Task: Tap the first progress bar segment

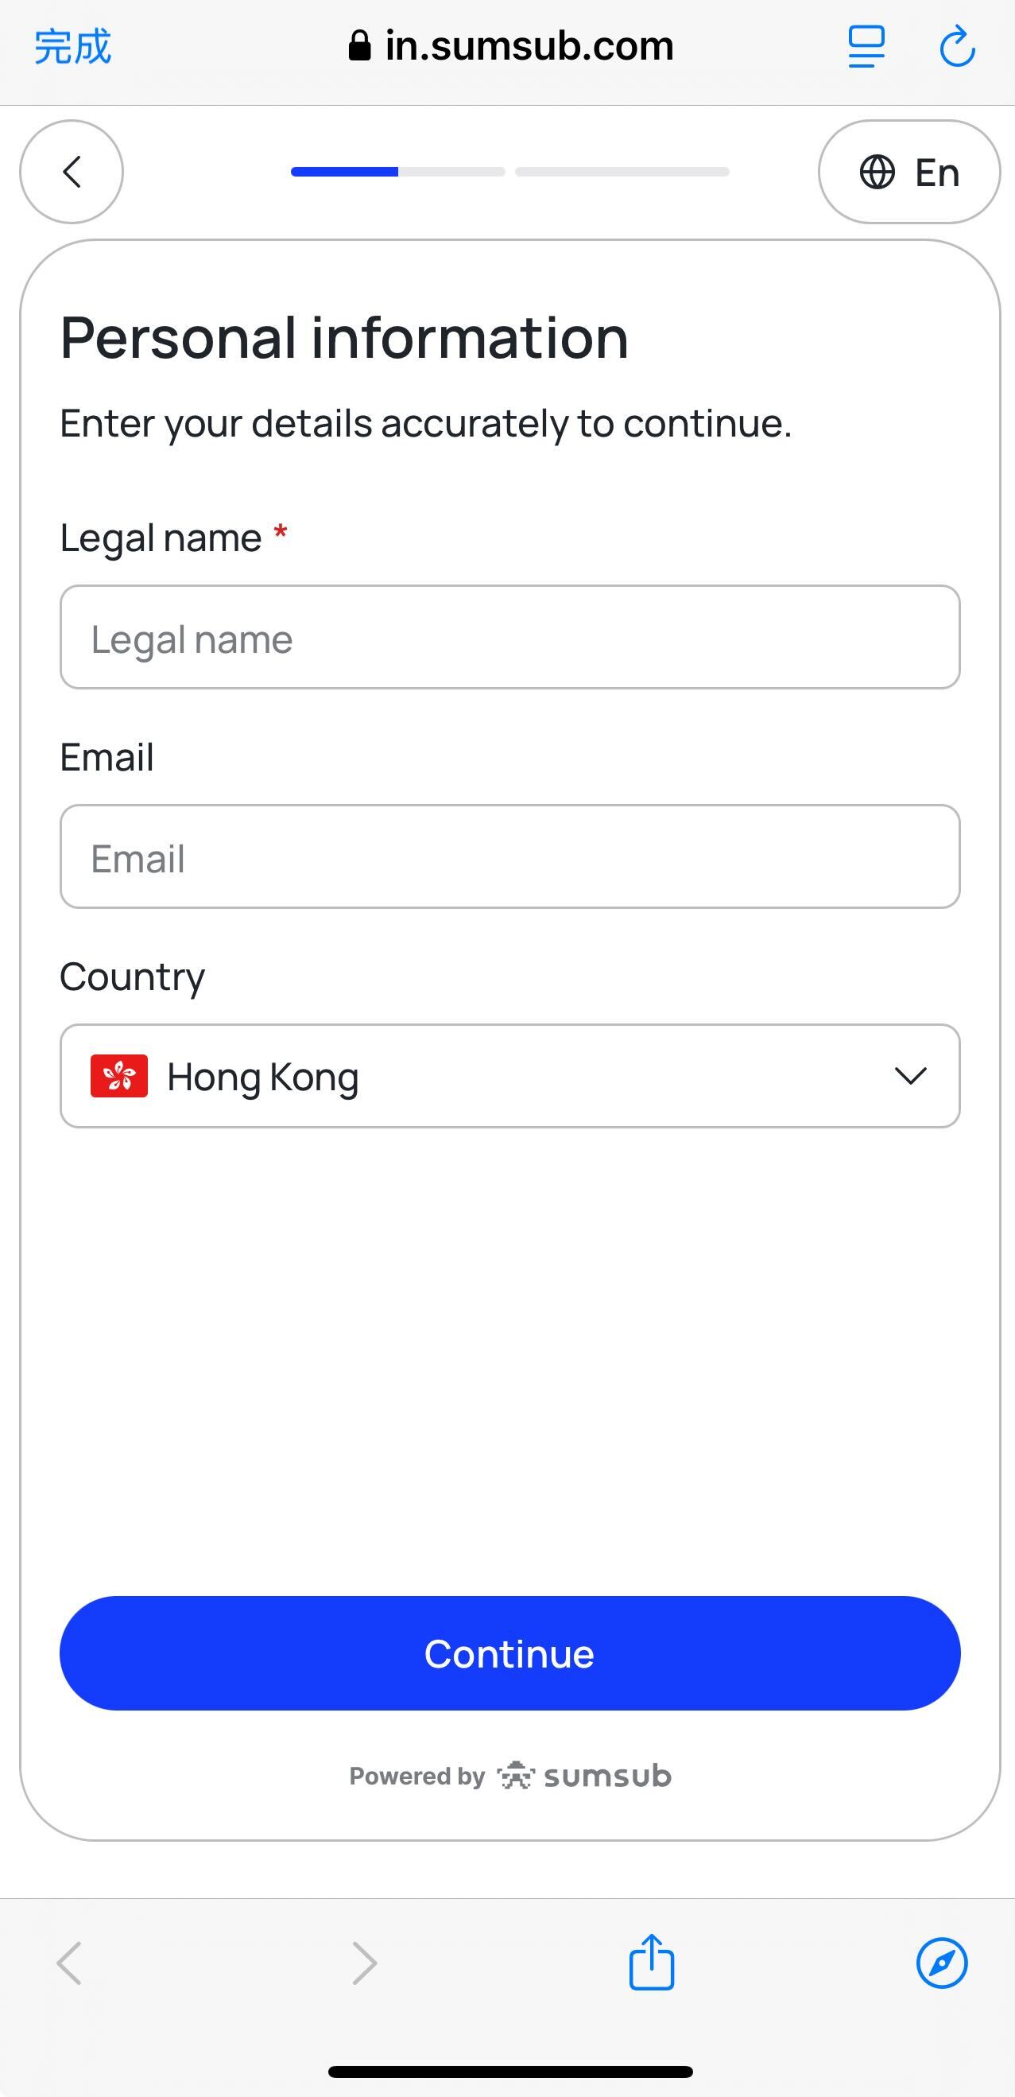Action: (397, 172)
